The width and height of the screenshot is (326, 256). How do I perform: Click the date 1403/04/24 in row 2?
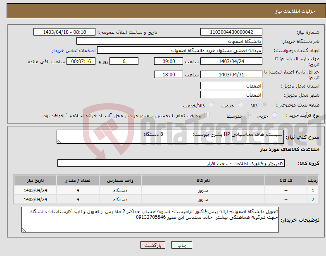(36, 199)
